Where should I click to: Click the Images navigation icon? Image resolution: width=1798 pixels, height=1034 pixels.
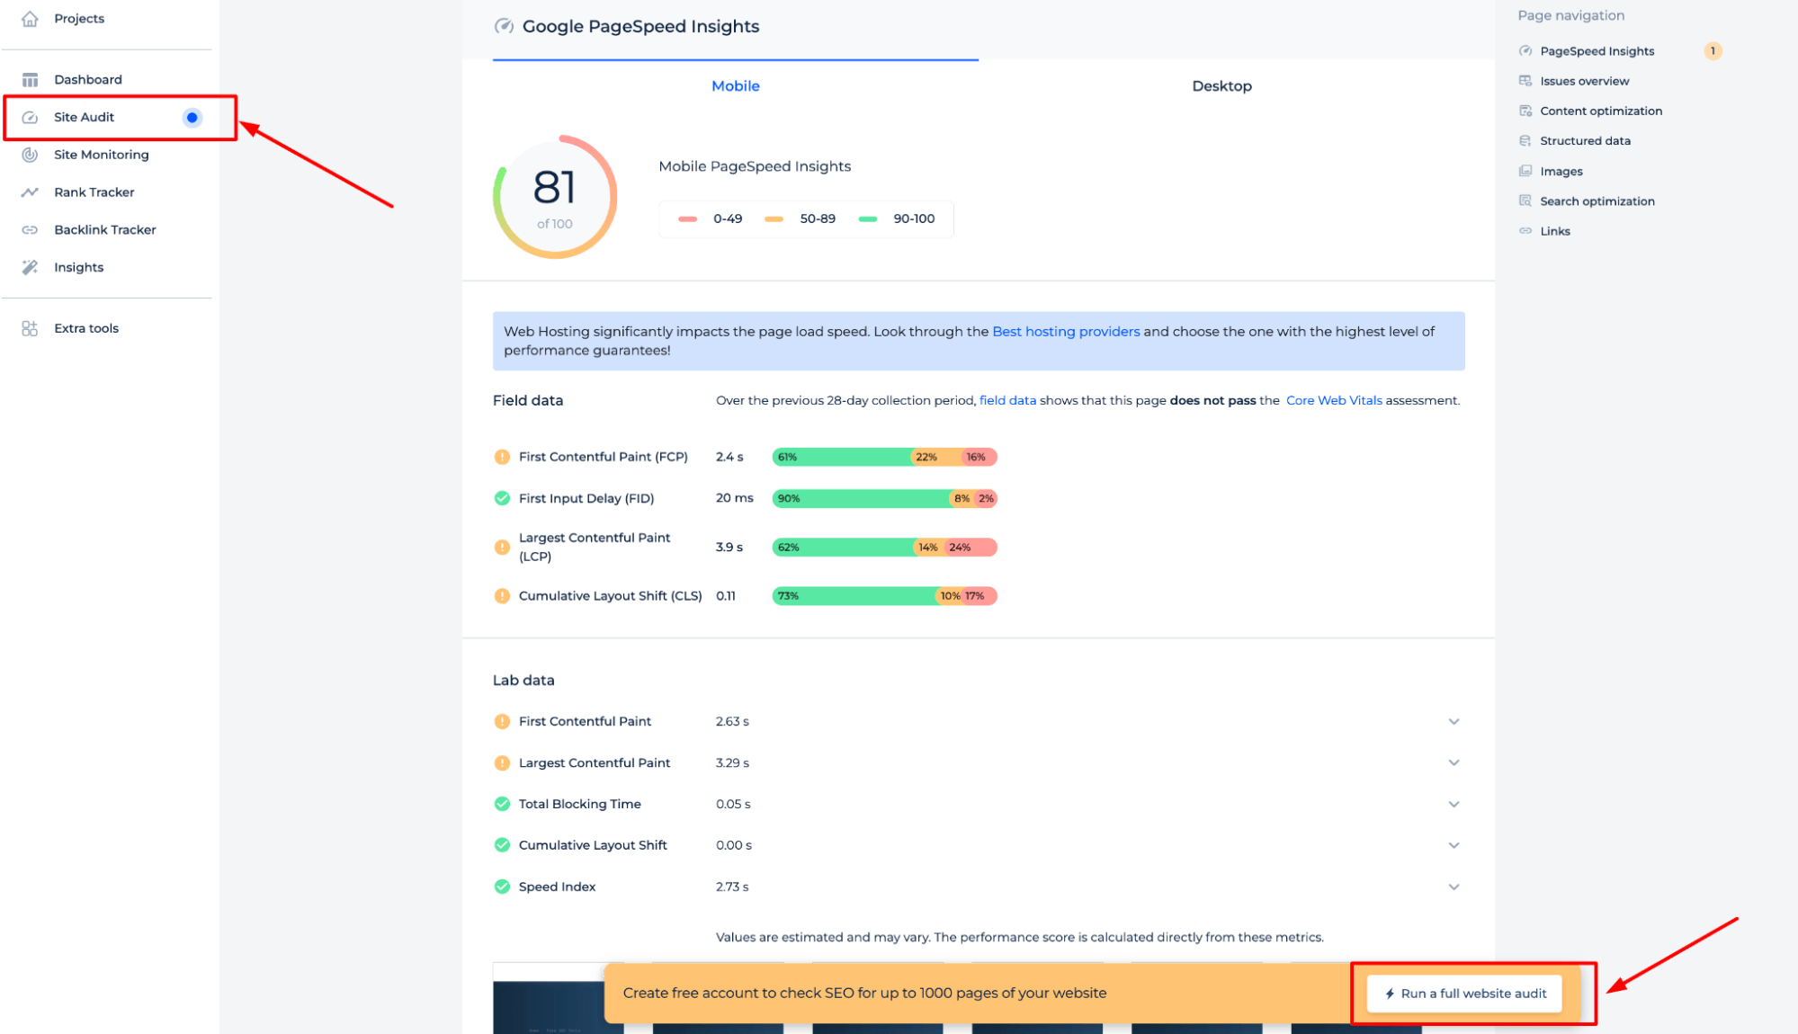(1525, 171)
